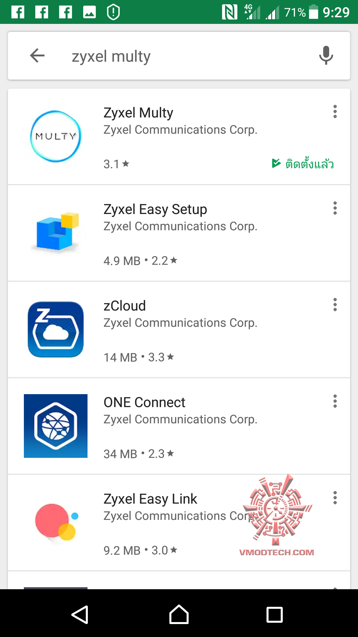Open the zCloud app icon
This screenshot has height=637, width=358.
point(56,329)
